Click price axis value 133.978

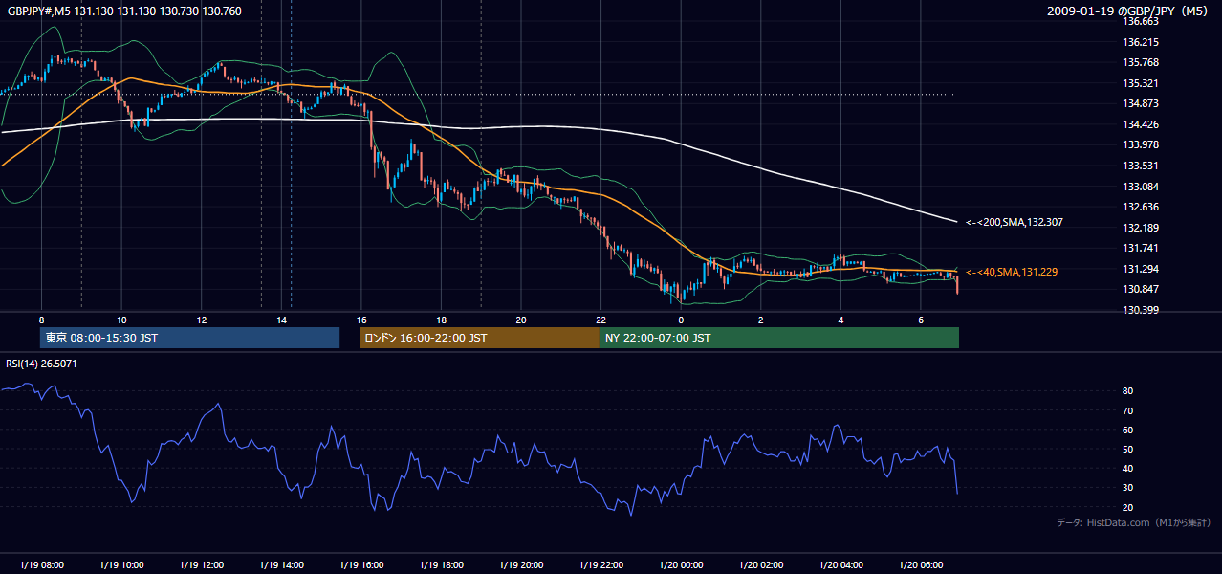[x=1140, y=144]
